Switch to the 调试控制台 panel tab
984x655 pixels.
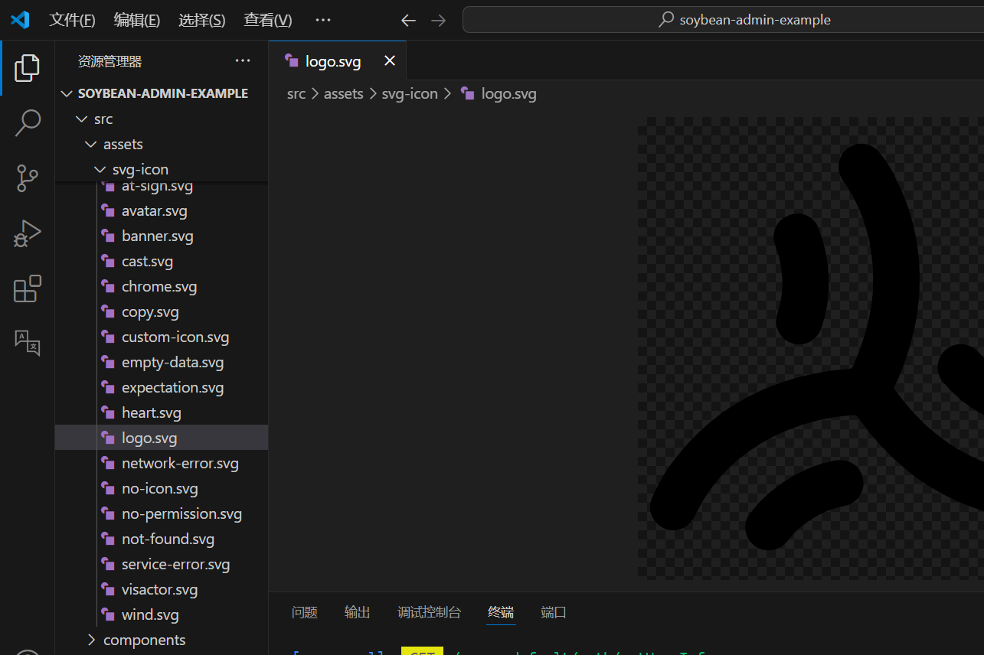[430, 612]
